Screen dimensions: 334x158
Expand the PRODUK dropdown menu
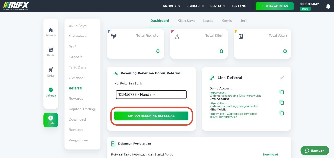tap(172, 6)
